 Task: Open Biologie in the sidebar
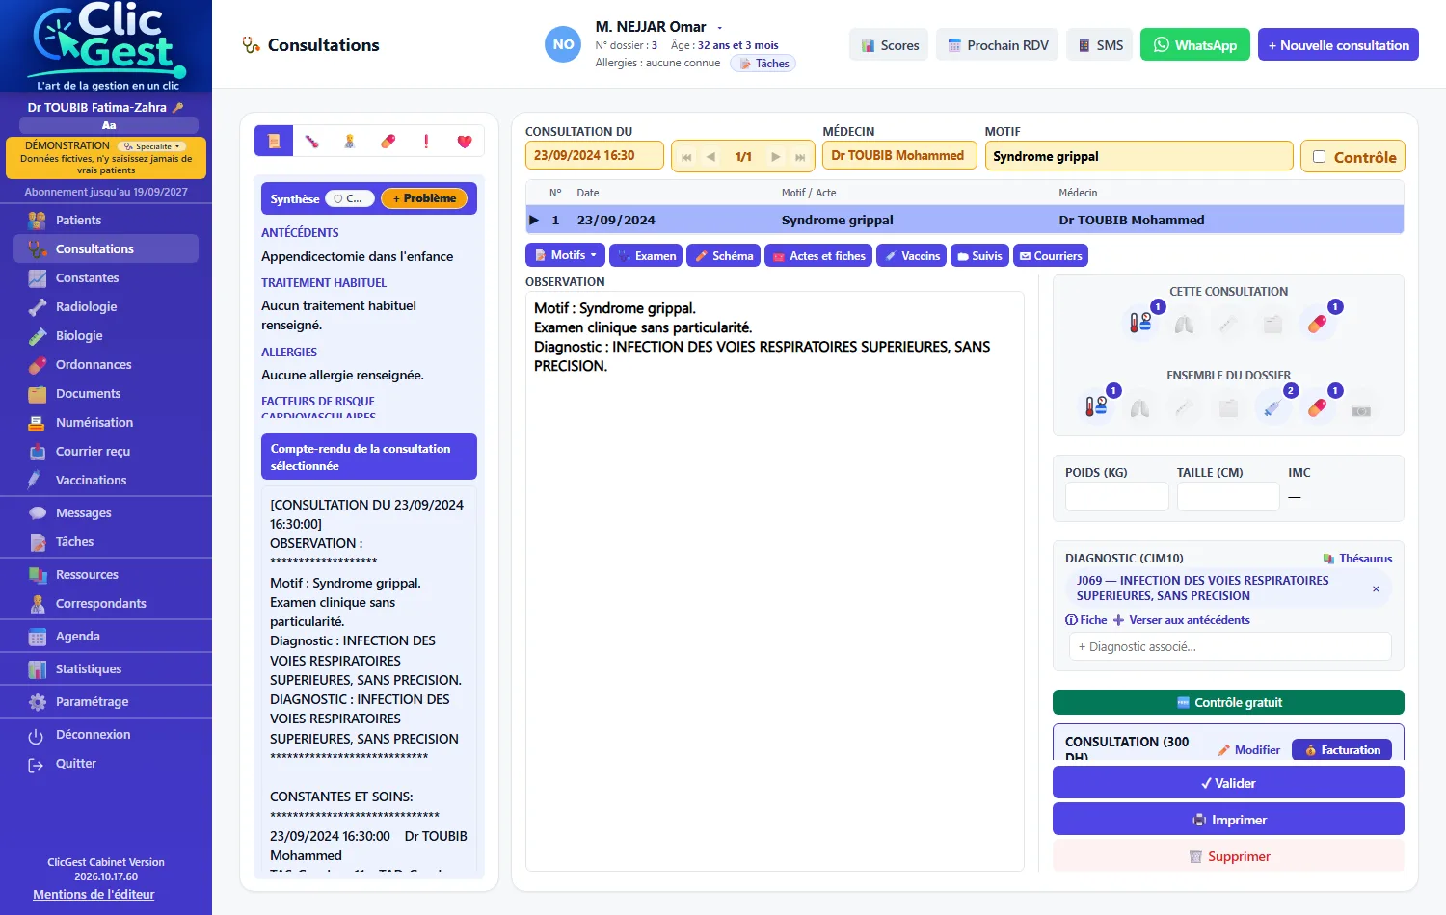(x=106, y=335)
